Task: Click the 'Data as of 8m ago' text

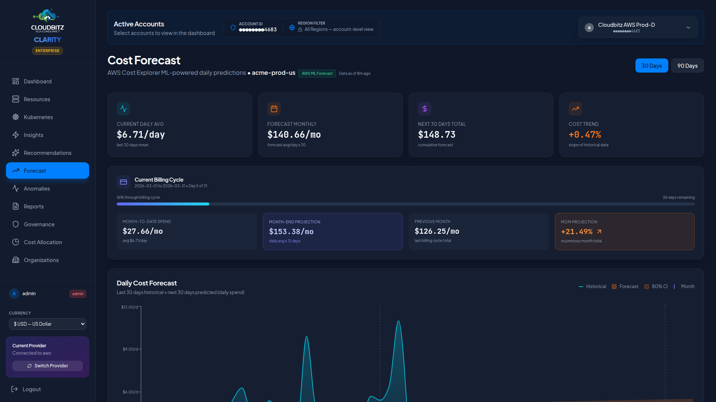Action: click(x=355, y=73)
